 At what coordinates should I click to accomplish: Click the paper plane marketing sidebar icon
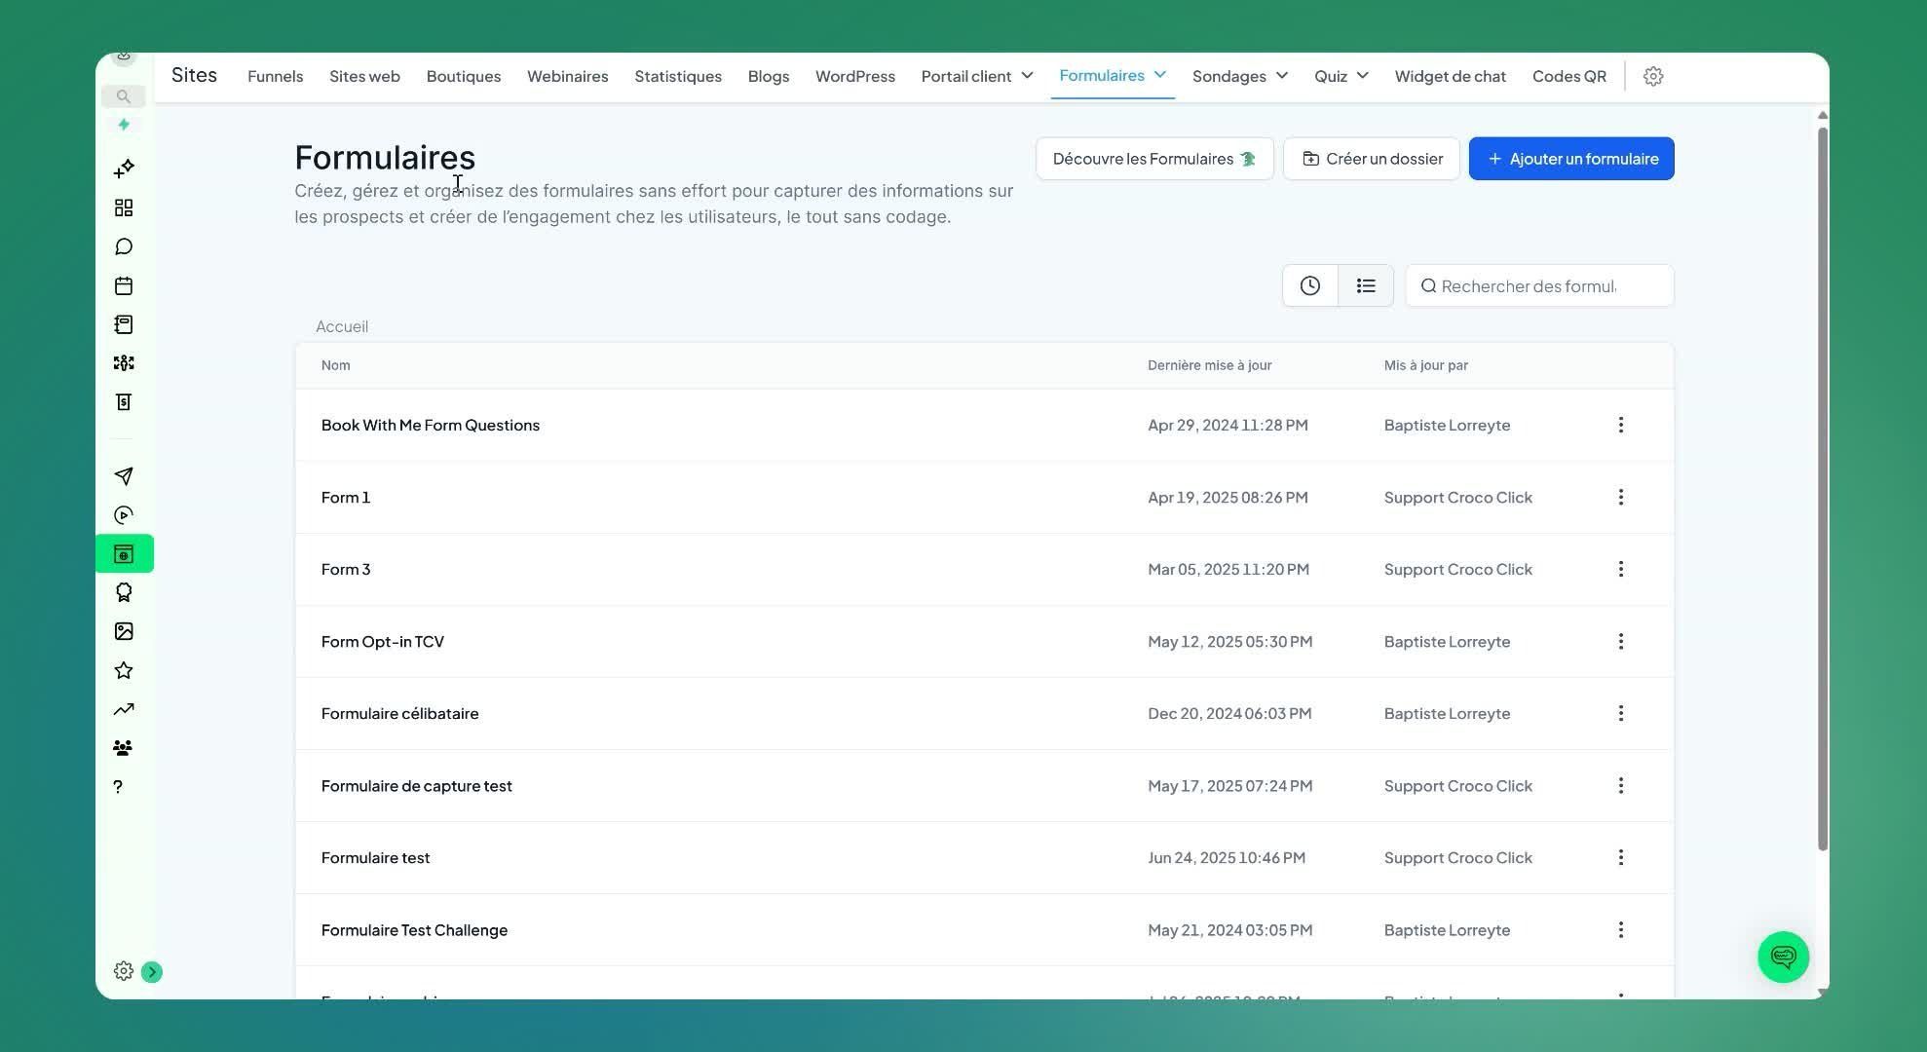click(x=124, y=476)
